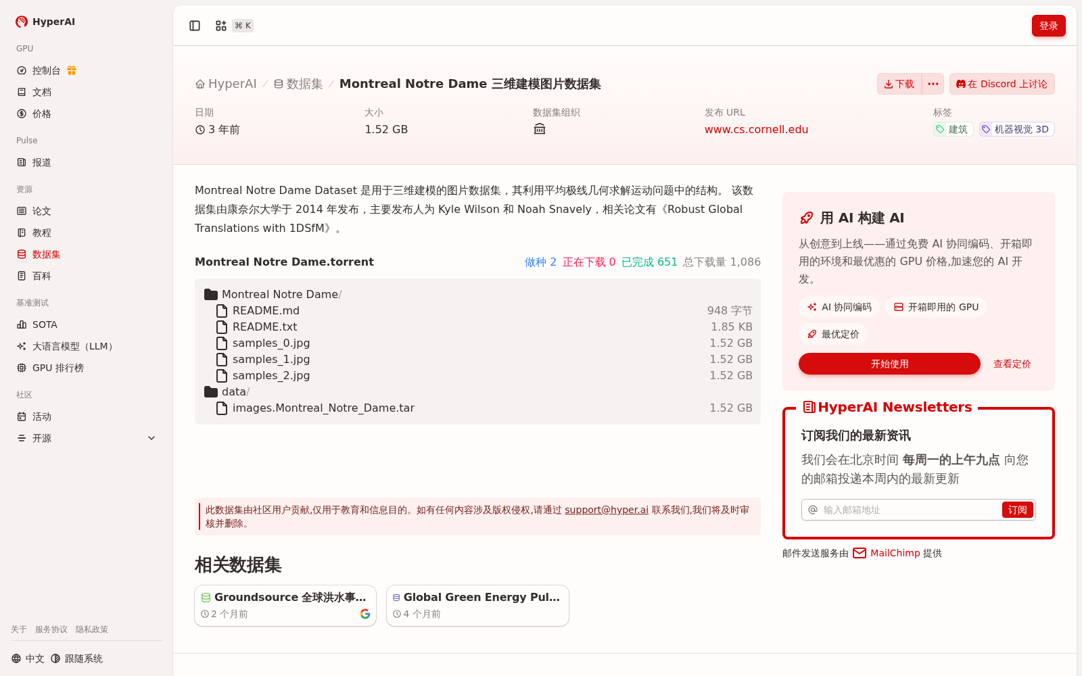
Task: Click the 开始使用 get started button
Action: 889,364
